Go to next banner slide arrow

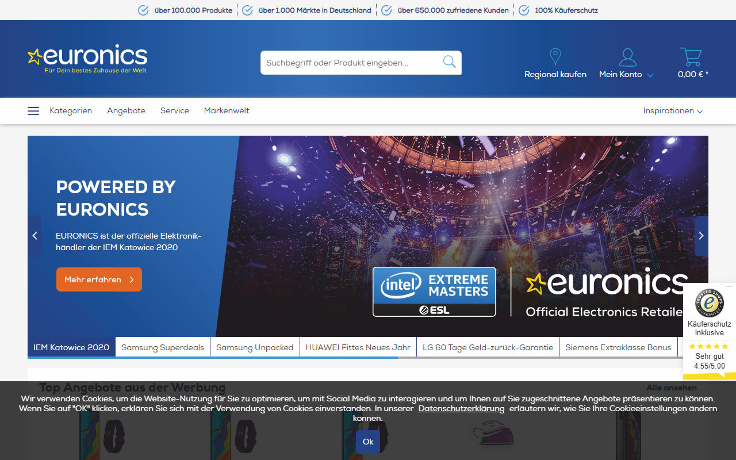(701, 236)
